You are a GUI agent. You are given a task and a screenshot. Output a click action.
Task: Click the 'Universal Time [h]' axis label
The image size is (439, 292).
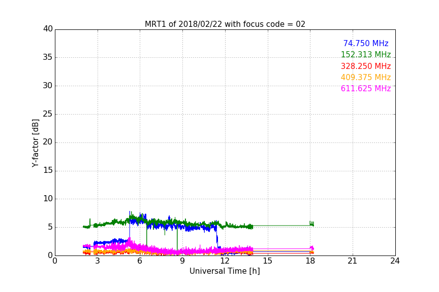click(x=225, y=271)
